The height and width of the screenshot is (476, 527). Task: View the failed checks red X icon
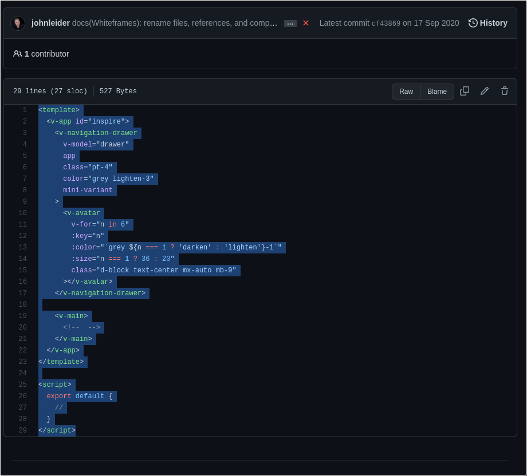pyautogui.click(x=306, y=23)
